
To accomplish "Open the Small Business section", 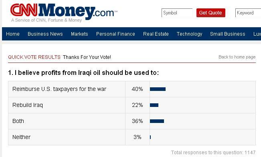I will pyautogui.click(x=228, y=34).
